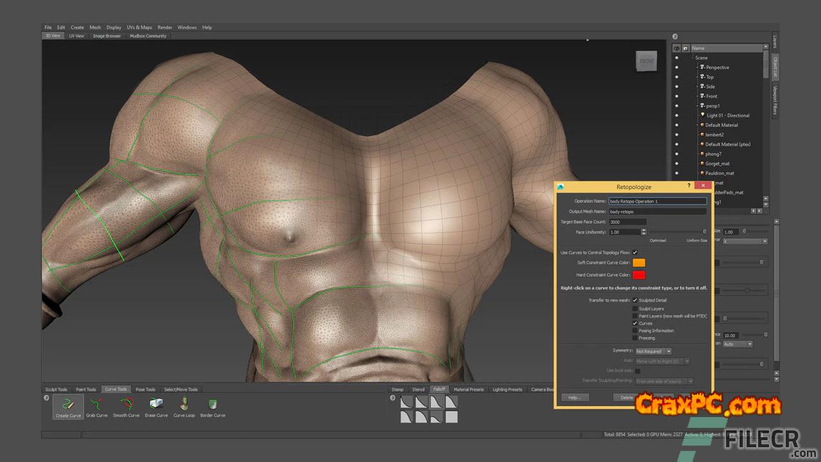The height and width of the screenshot is (462, 821).
Task: Choose the Smooth Curve tool
Action: (126, 406)
